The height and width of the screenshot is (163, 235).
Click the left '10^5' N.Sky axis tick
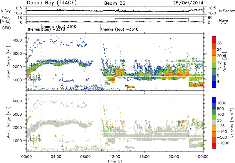click(x=18, y=8)
